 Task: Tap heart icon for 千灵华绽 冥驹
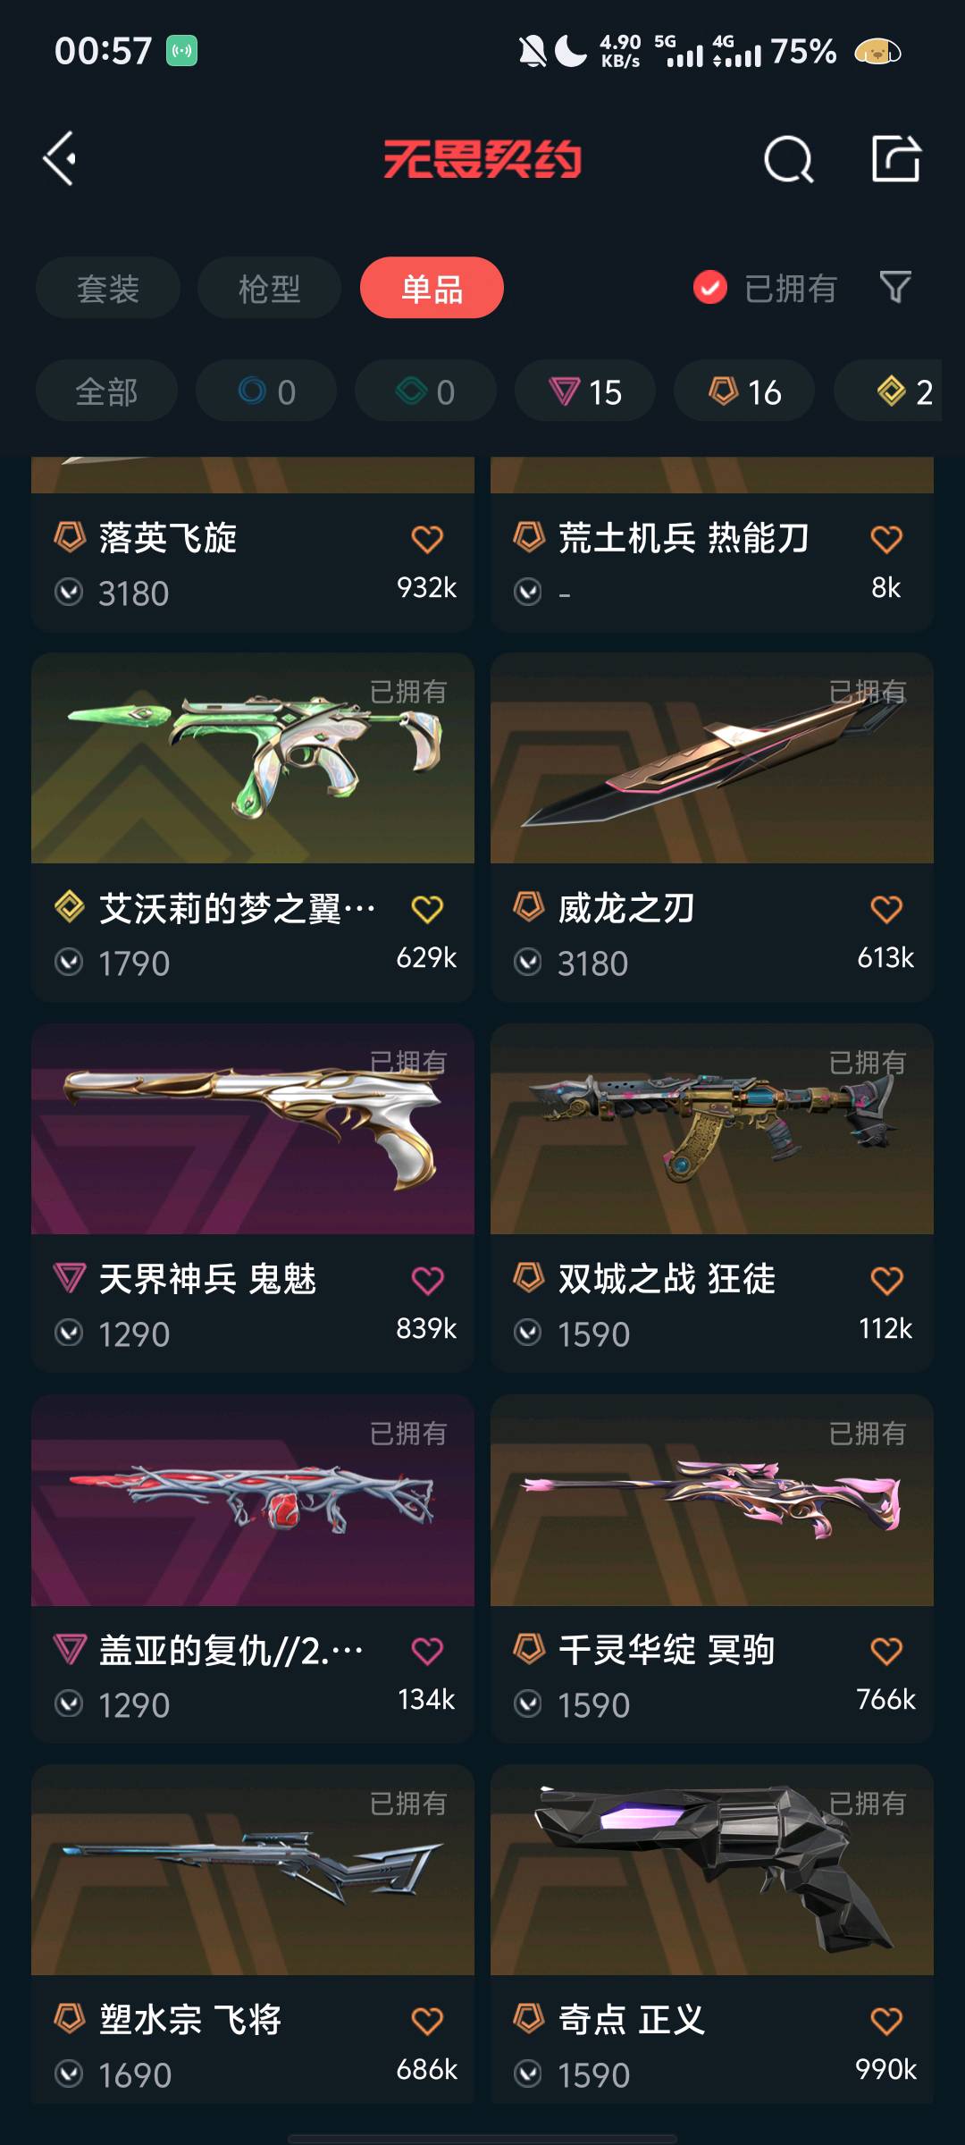point(886,1650)
